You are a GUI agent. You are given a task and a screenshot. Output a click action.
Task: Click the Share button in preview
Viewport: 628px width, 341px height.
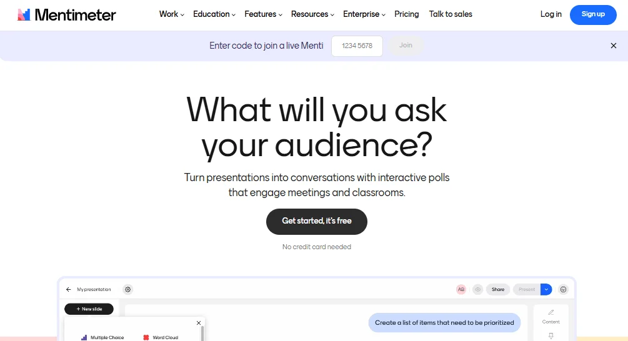(x=498, y=289)
